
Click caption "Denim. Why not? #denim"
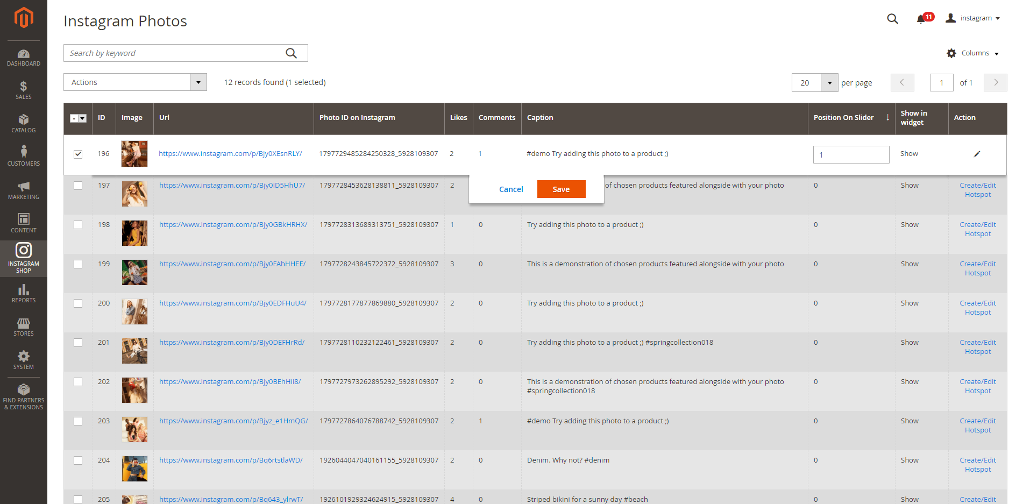coord(568,460)
